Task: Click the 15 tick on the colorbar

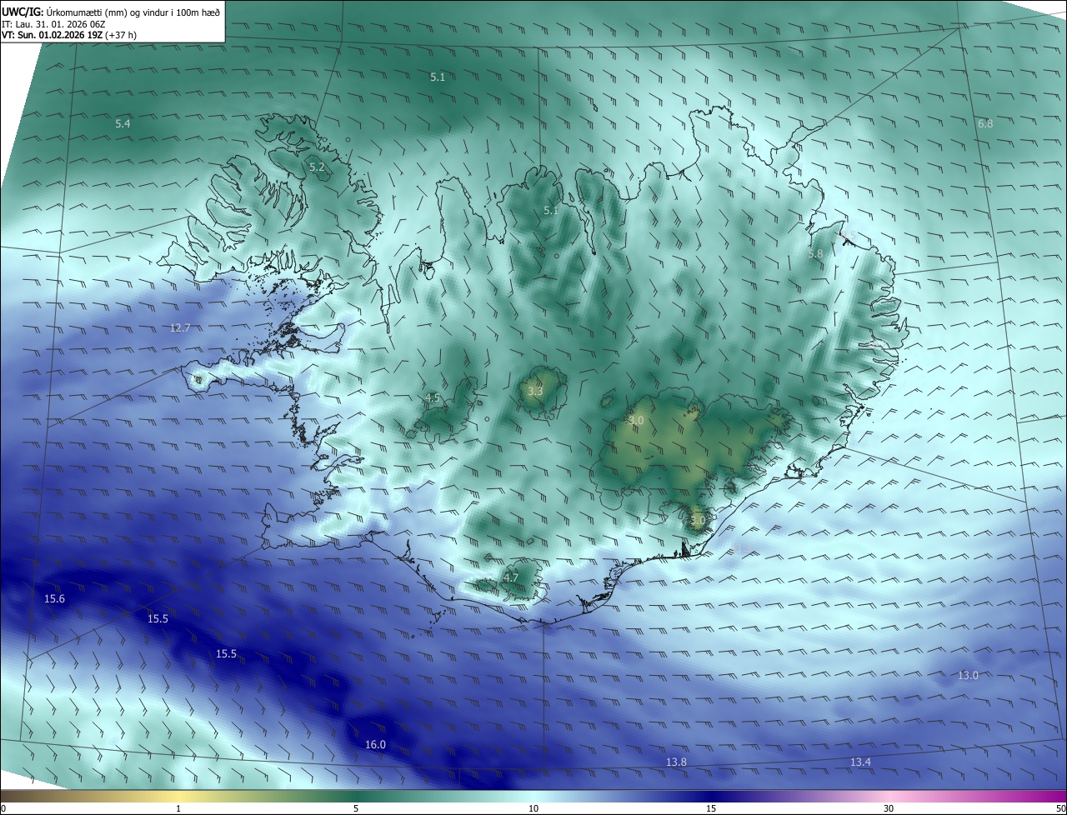Action: (x=711, y=808)
